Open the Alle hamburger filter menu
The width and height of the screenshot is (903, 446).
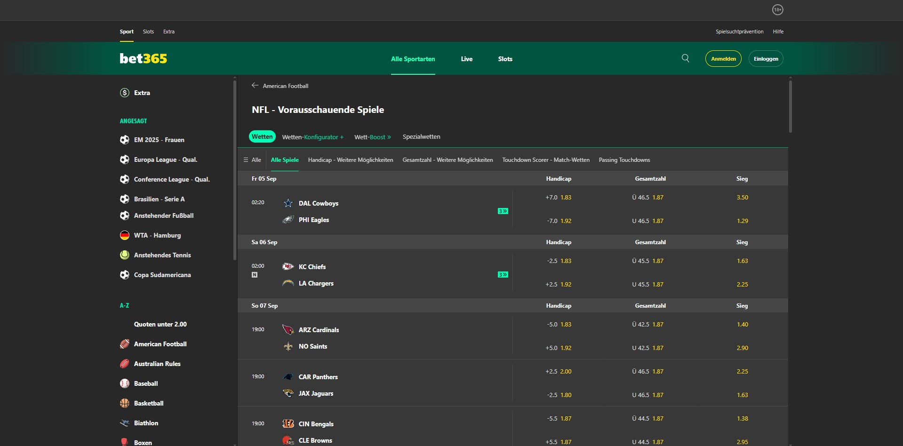tap(252, 160)
